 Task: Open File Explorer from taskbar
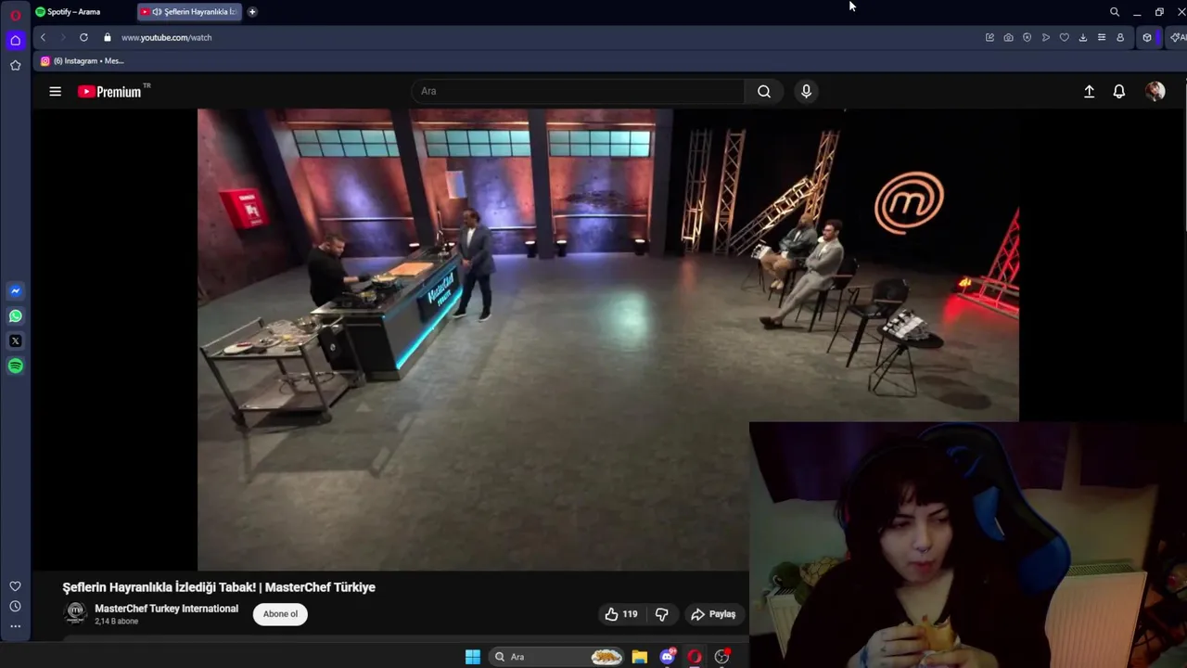pyautogui.click(x=640, y=657)
